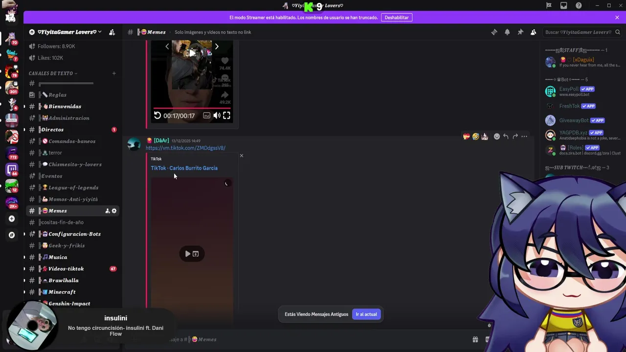626x352 pixels.
Task: Open the Genshin-Impact channel
Action: [x=72, y=304]
